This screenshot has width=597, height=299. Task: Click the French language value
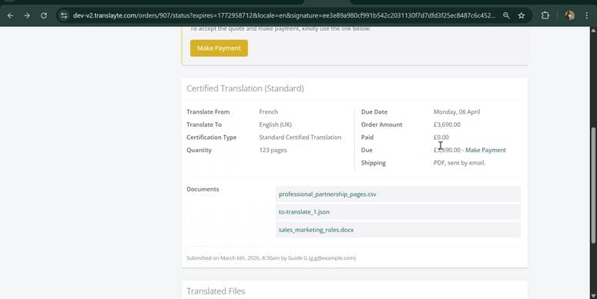(268, 111)
